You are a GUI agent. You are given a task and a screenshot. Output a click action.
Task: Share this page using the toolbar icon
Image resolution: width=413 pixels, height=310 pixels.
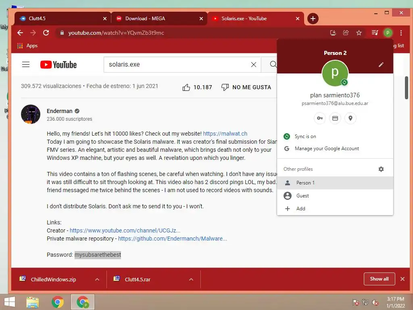coord(346,33)
